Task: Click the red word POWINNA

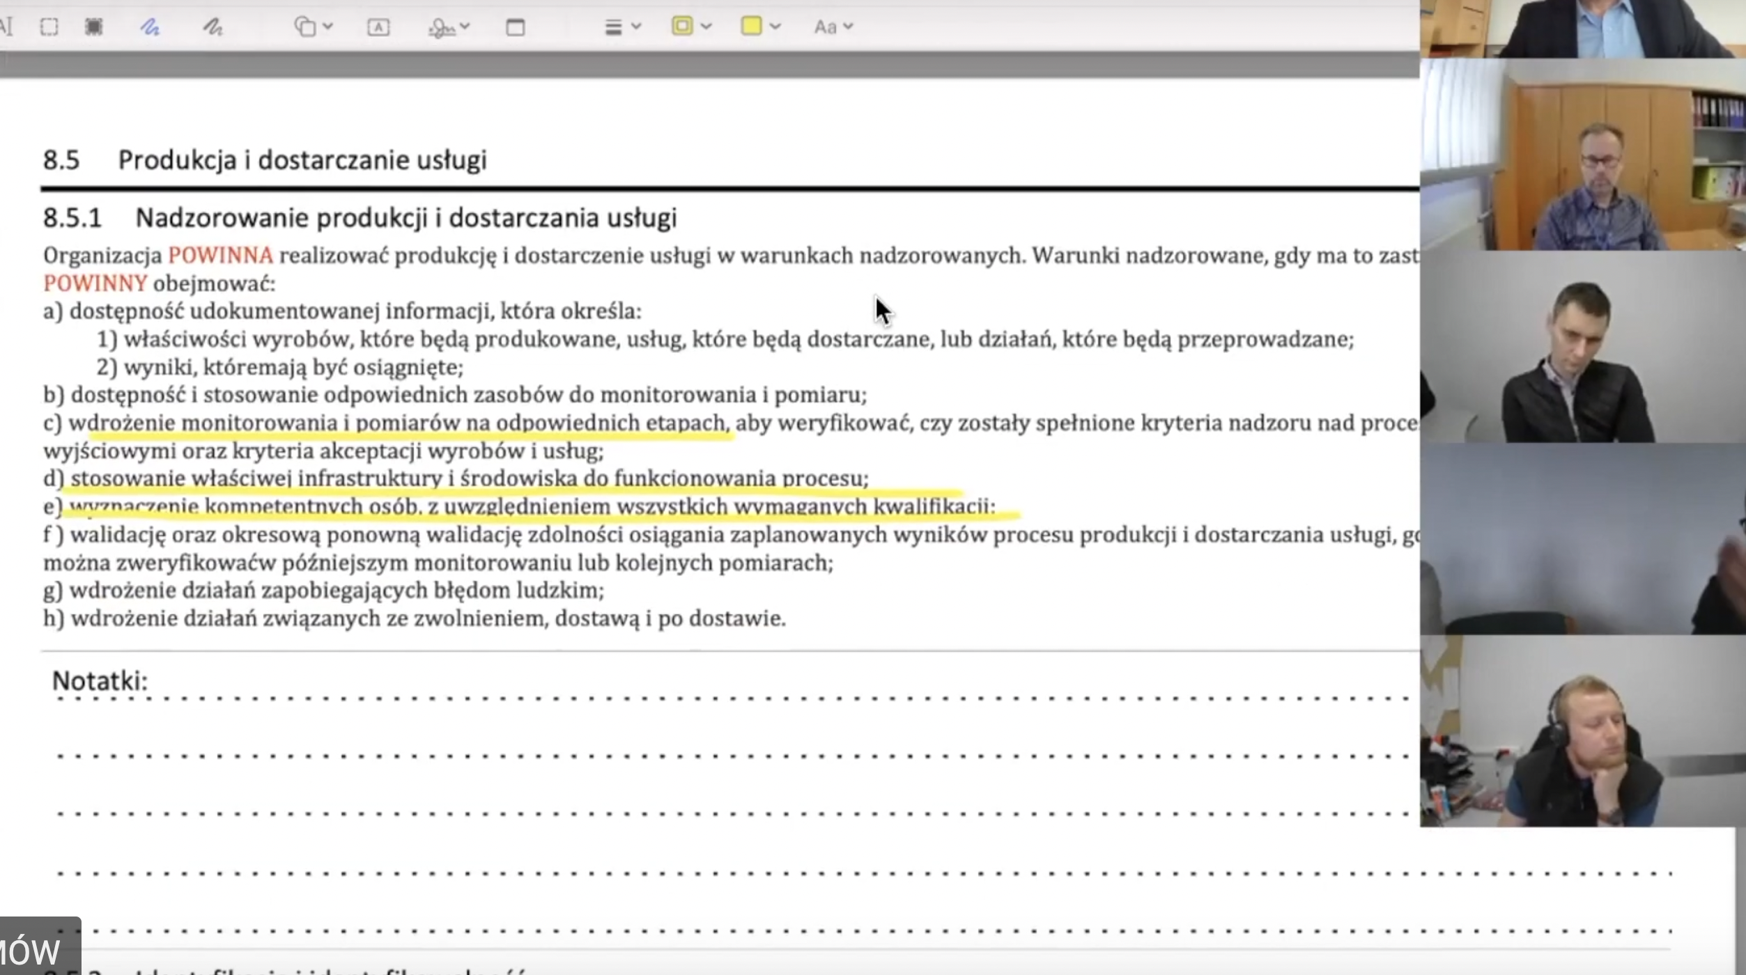Action: pyautogui.click(x=220, y=256)
